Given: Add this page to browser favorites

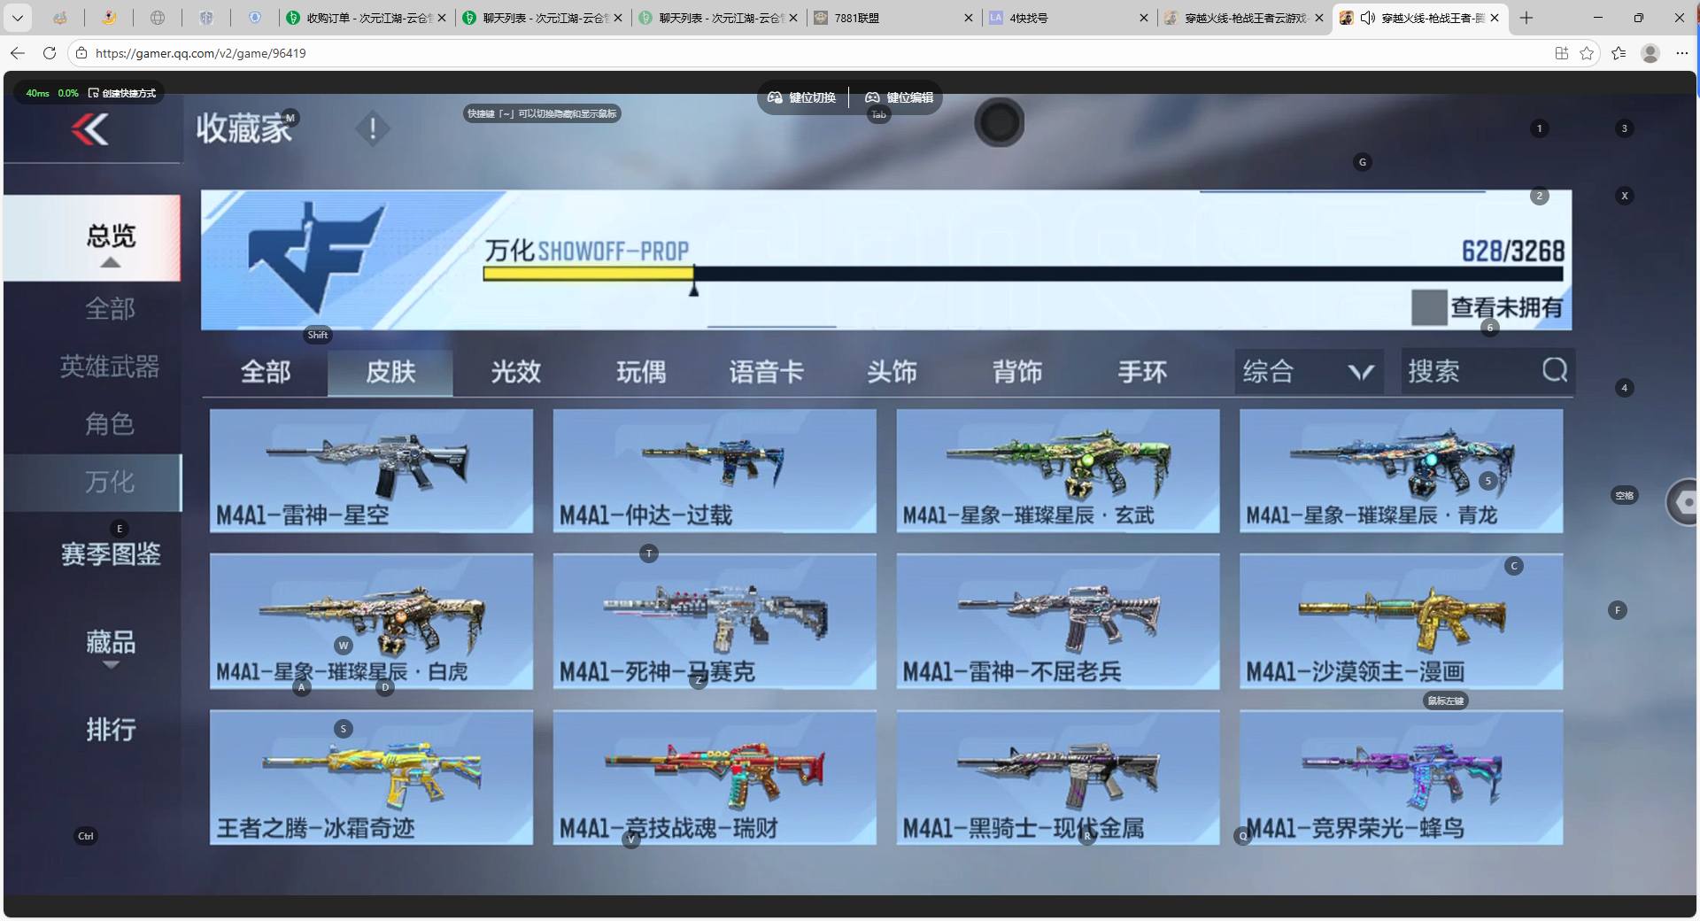Looking at the screenshot, I should tap(1587, 53).
